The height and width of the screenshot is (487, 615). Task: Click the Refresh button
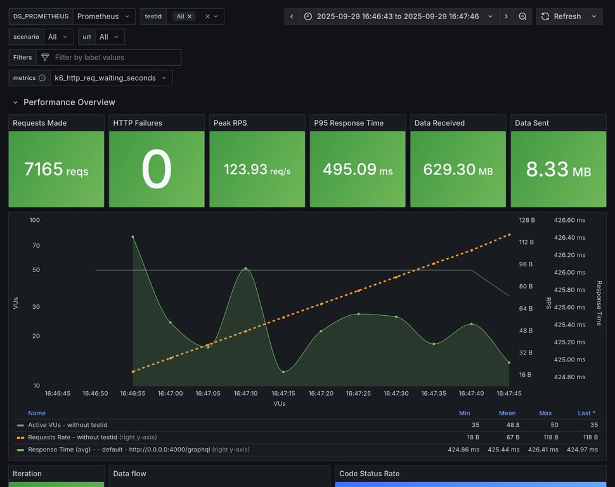coord(560,16)
